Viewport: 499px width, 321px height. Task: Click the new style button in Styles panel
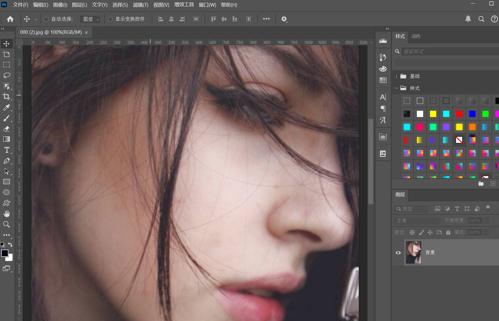(493, 183)
